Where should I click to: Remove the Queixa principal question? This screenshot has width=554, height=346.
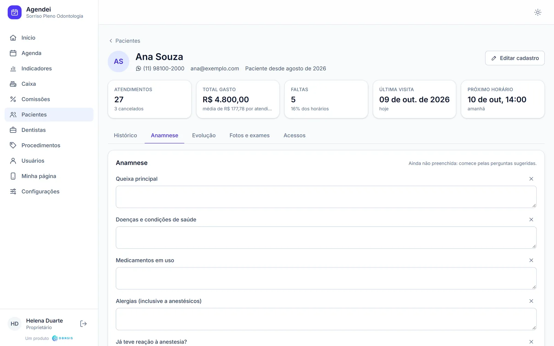pyautogui.click(x=531, y=179)
